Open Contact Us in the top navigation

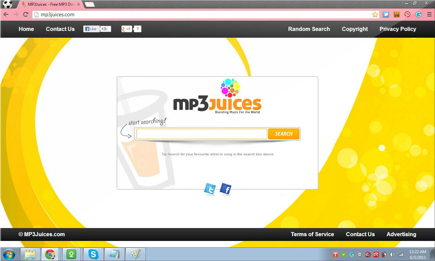[x=60, y=29]
